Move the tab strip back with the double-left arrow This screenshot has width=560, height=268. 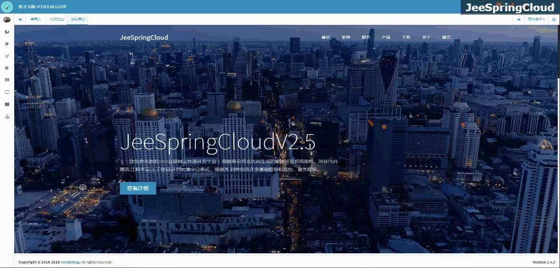20,20
